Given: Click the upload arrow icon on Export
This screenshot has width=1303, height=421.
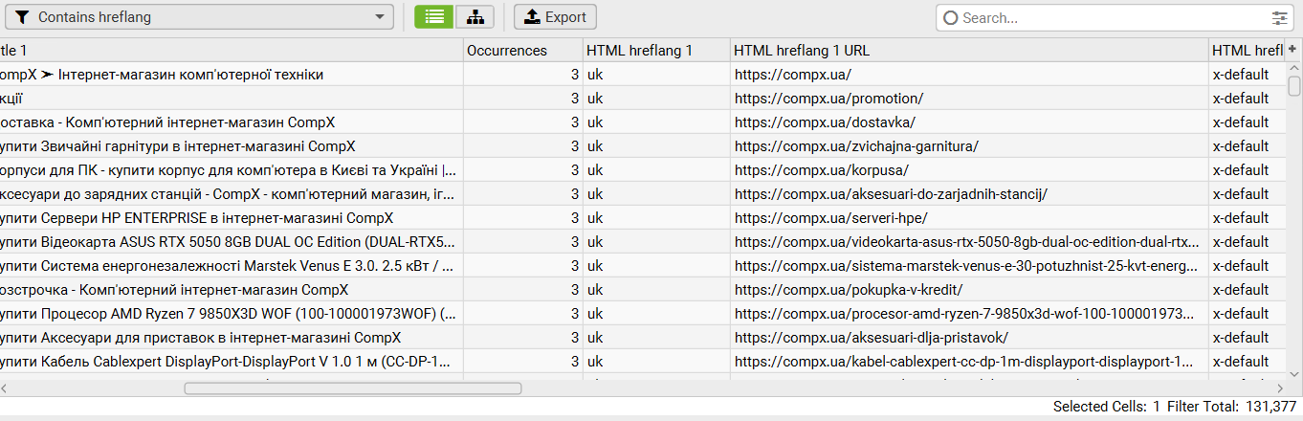Looking at the screenshot, I should point(532,17).
